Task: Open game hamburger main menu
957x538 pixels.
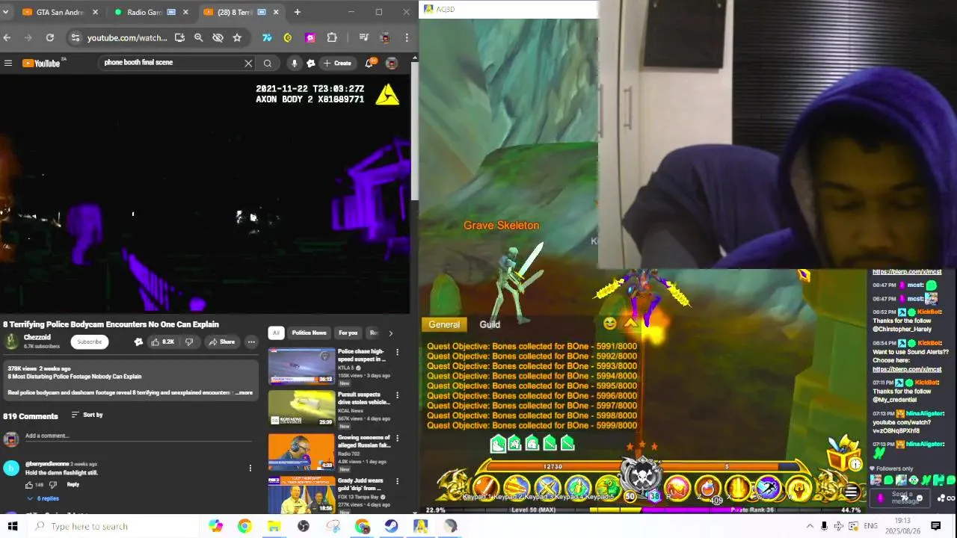Action: 851,491
